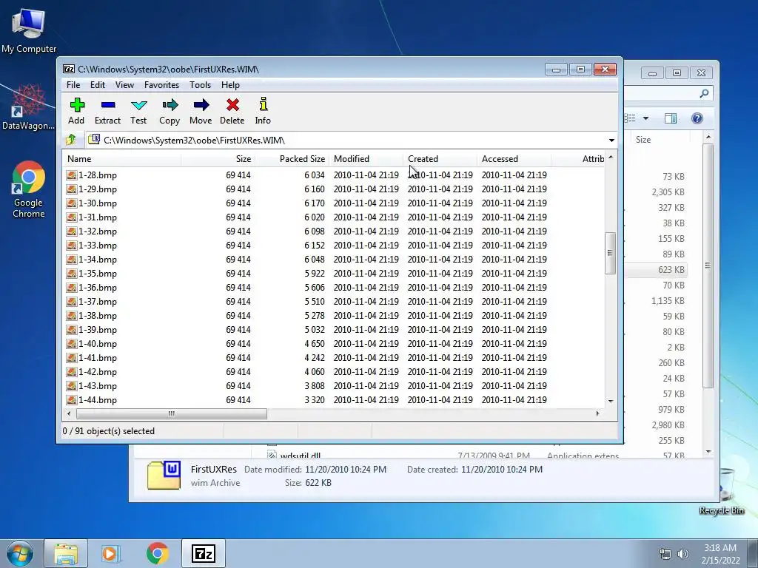Open Google Chrome desktop shortcut
This screenshot has width=758, height=568.
pyautogui.click(x=29, y=189)
